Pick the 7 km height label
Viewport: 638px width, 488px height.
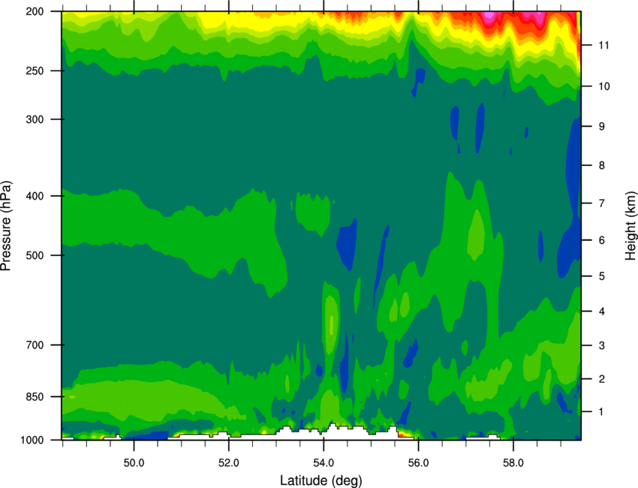click(602, 203)
